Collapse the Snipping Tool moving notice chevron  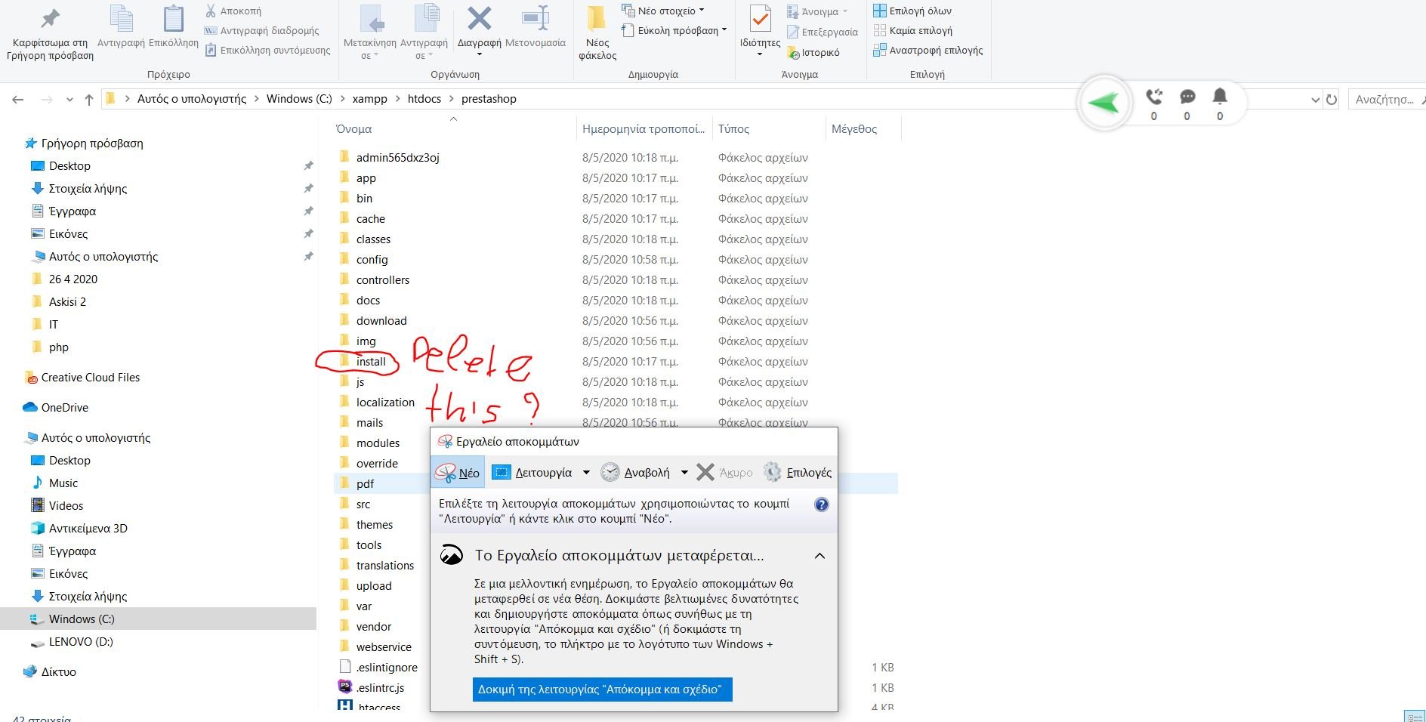click(819, 556)
